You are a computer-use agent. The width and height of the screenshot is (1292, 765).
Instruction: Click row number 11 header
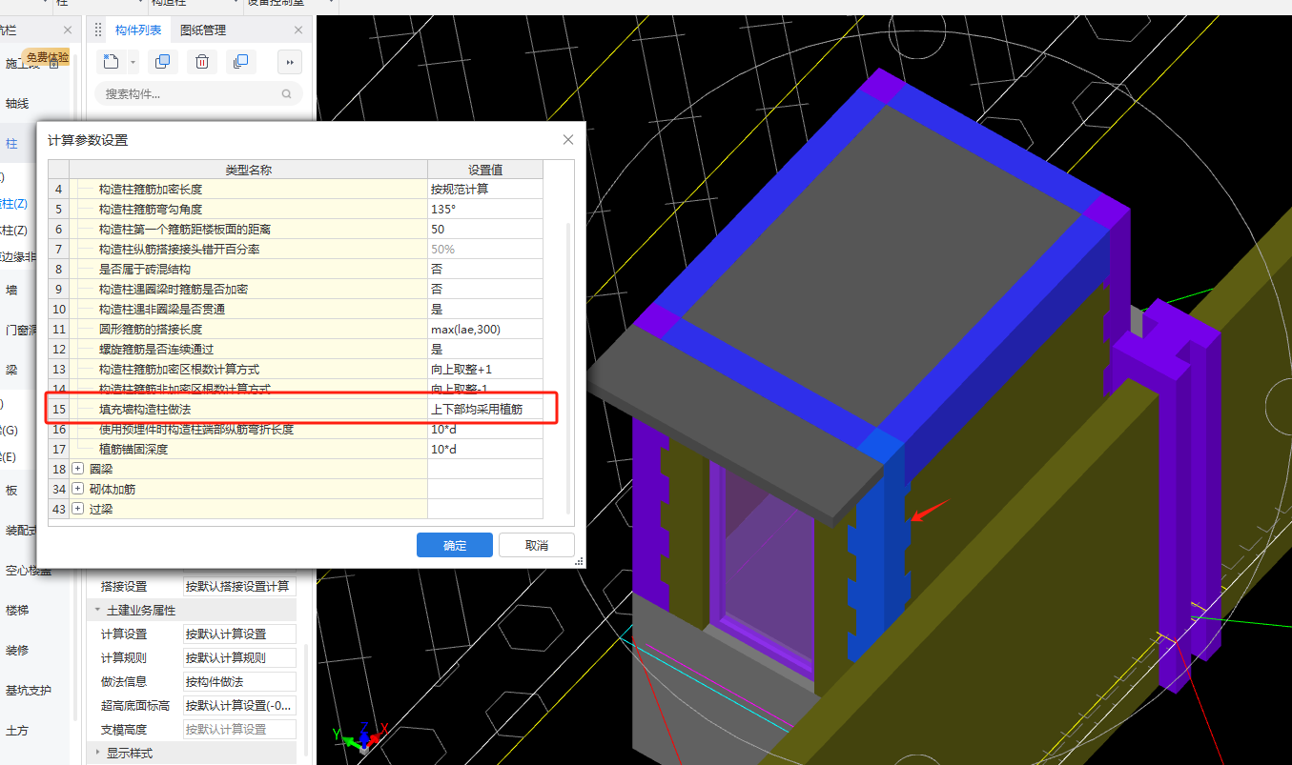(60, 329)
